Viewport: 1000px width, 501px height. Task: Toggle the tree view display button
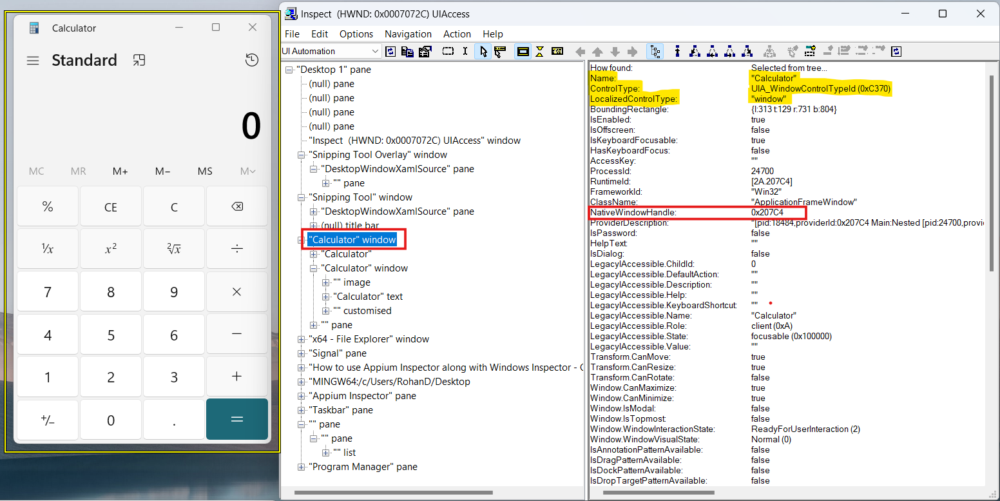655,52
